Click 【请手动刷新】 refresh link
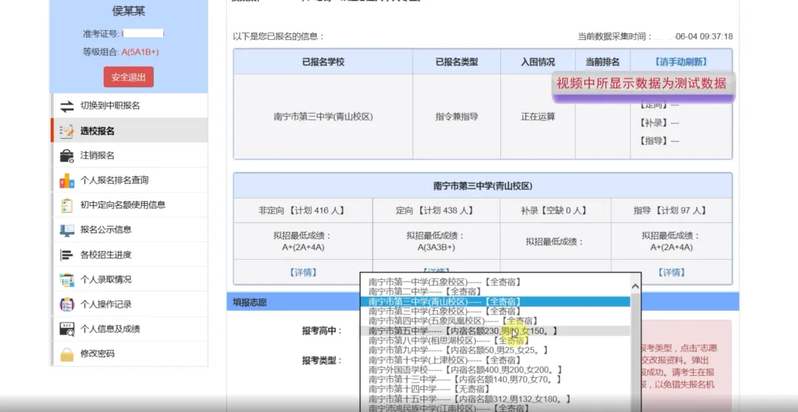Screen dimensions: 798x412 point(681,61)
